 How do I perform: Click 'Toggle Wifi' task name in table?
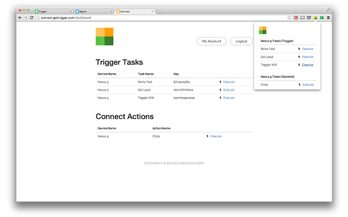click(x=146, y=98)
